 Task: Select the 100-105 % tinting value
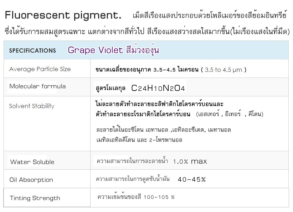(x=159, y=197)
